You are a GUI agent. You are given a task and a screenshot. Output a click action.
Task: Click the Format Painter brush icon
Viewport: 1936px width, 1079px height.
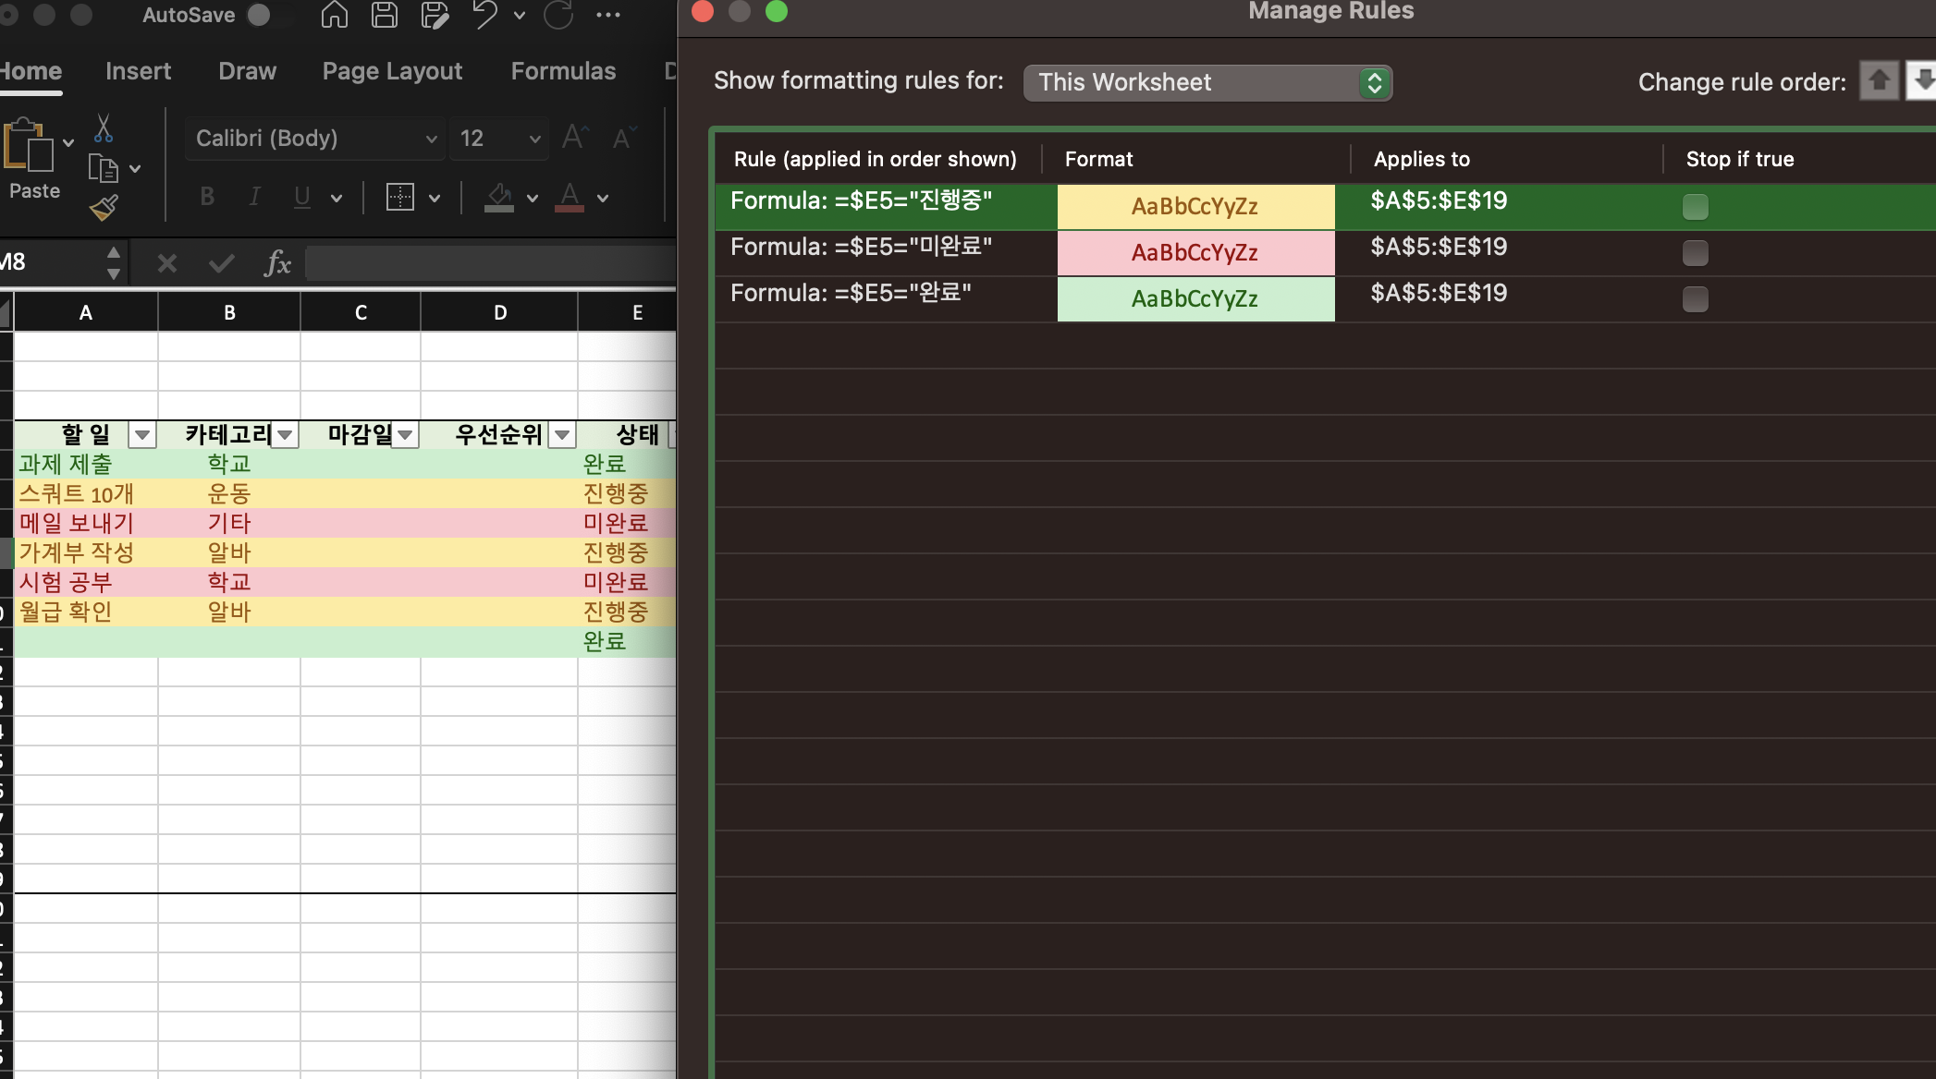[104, 208]
